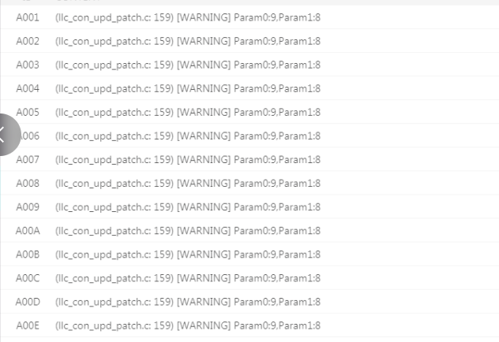Click the A005 row ID
499x342 pixels.
[x=28, y=112]
